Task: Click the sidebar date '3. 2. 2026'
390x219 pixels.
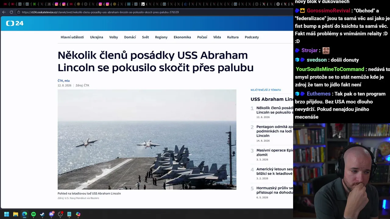Action: tap(262, 179)
